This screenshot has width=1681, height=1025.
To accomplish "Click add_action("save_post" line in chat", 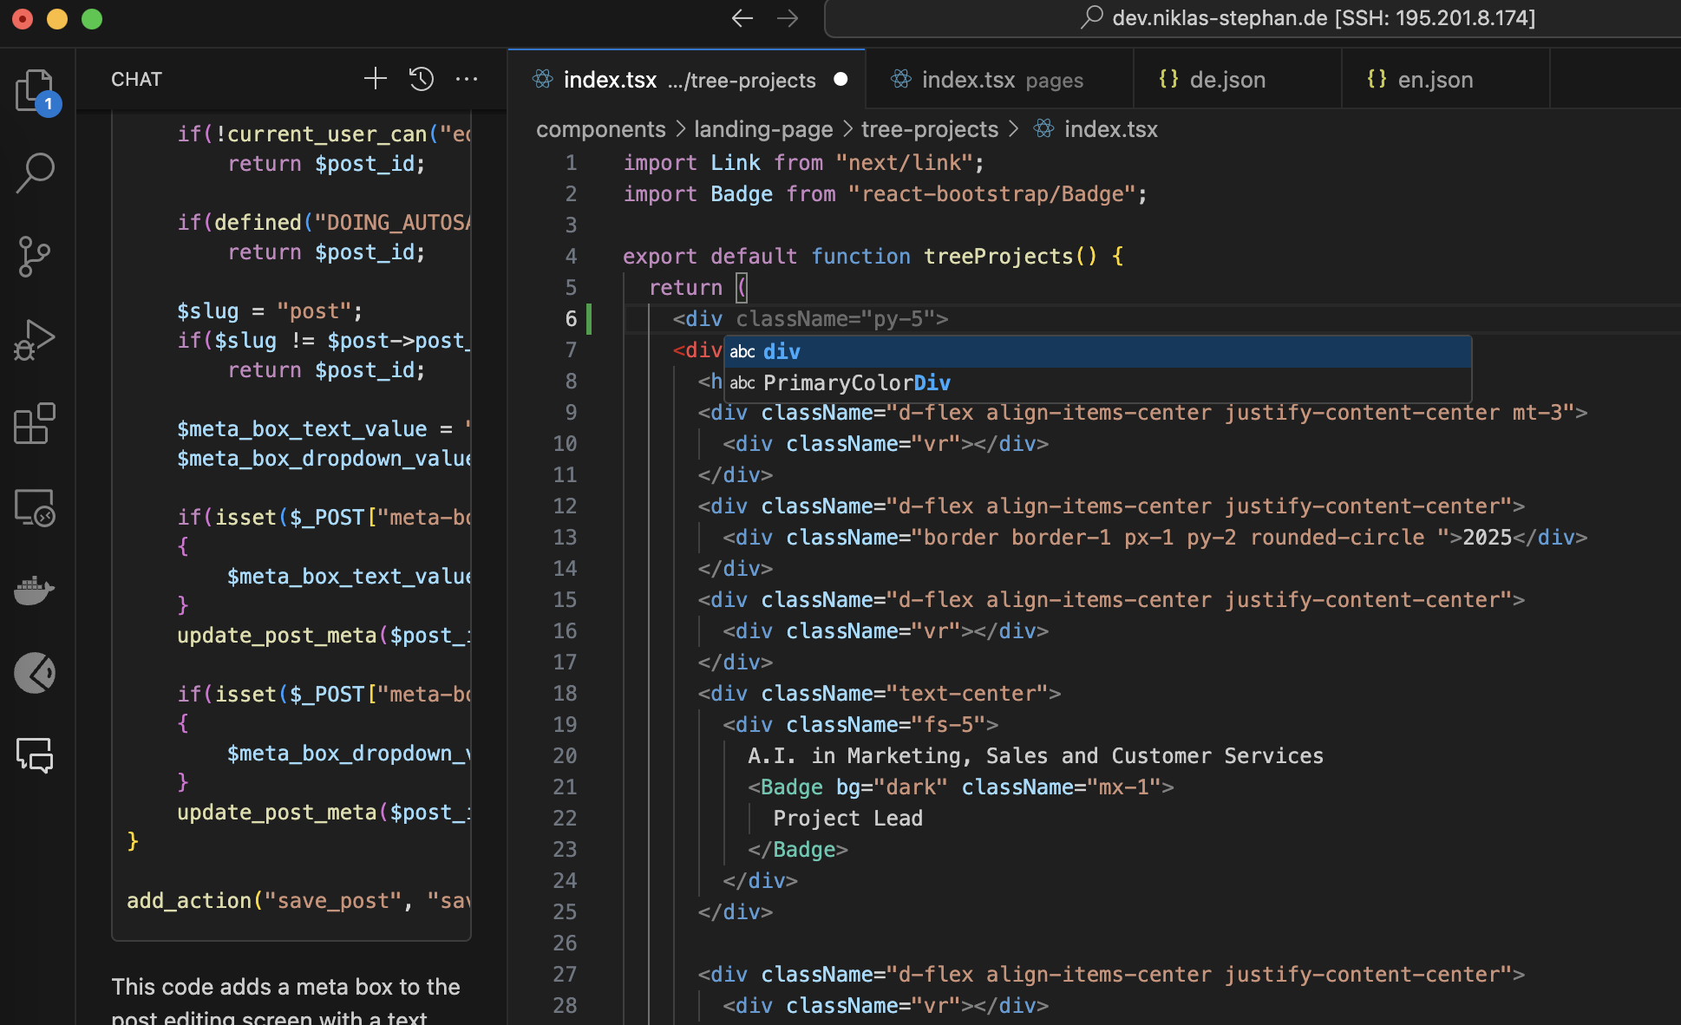I will 298,900.
